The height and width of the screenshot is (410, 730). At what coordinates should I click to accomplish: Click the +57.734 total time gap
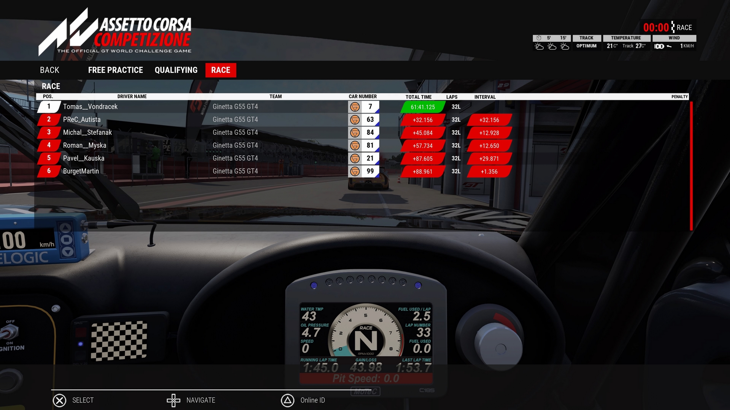tap(423, 146)
